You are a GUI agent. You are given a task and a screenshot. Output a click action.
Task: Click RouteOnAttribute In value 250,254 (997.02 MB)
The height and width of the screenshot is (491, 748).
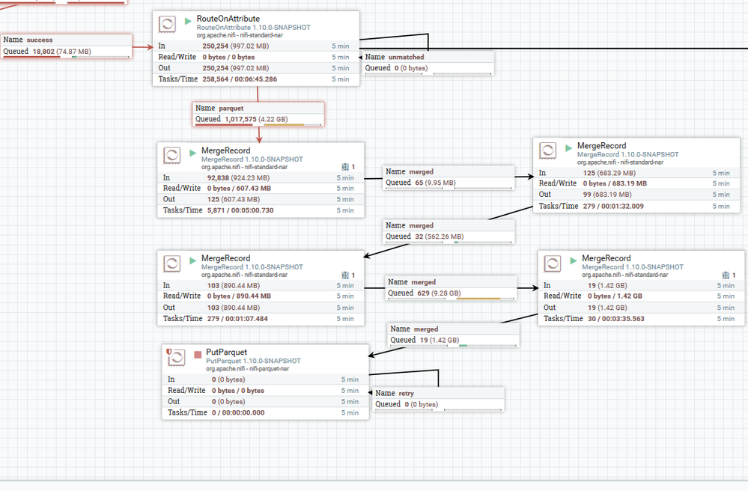click(x=236, y=46)
